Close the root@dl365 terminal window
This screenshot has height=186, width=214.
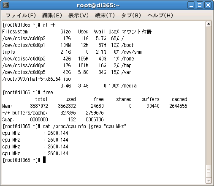(208, 5)
